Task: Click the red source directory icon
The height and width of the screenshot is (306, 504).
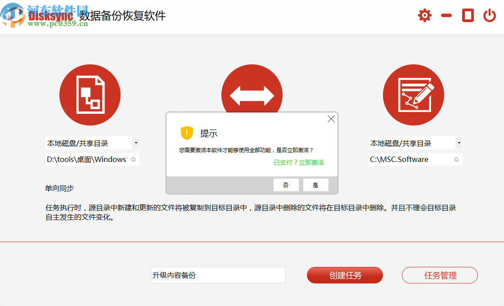Action: click(x=90, y=95)
